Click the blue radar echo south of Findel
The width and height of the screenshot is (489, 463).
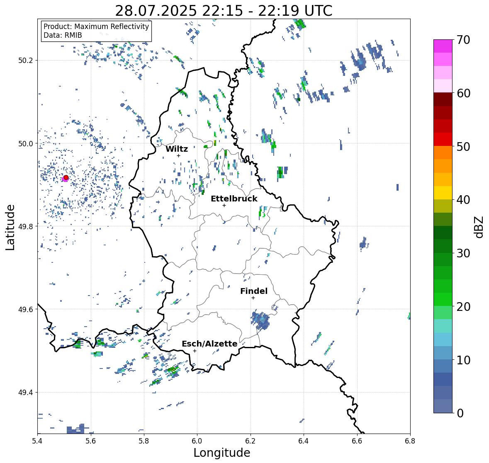[x=260, y=320]
